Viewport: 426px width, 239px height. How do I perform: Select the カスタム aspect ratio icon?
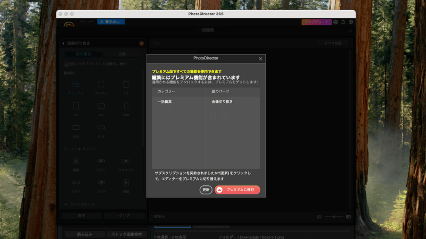[101, 84]
